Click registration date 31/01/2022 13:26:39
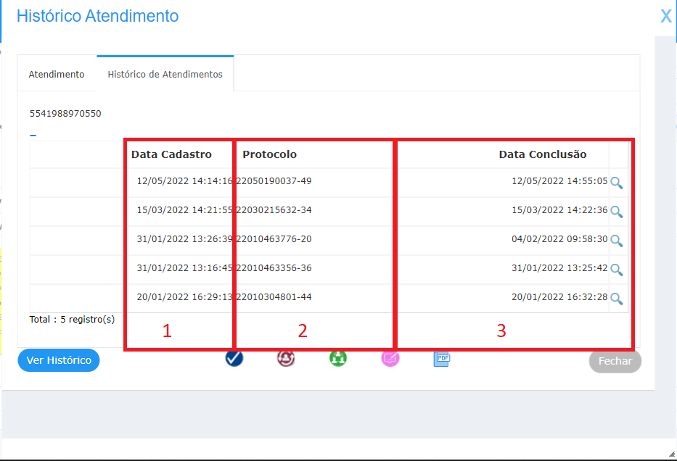 (x=184, y=239)
